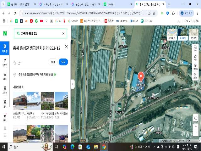The height and width of the screenshot is (151, 201).
Task: Switch to general map (일반지도) view
Action: point(172,34)
